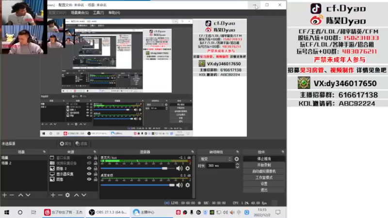
Task: Pop out the 混音器 dock panel
Action: tap(193, 152)
